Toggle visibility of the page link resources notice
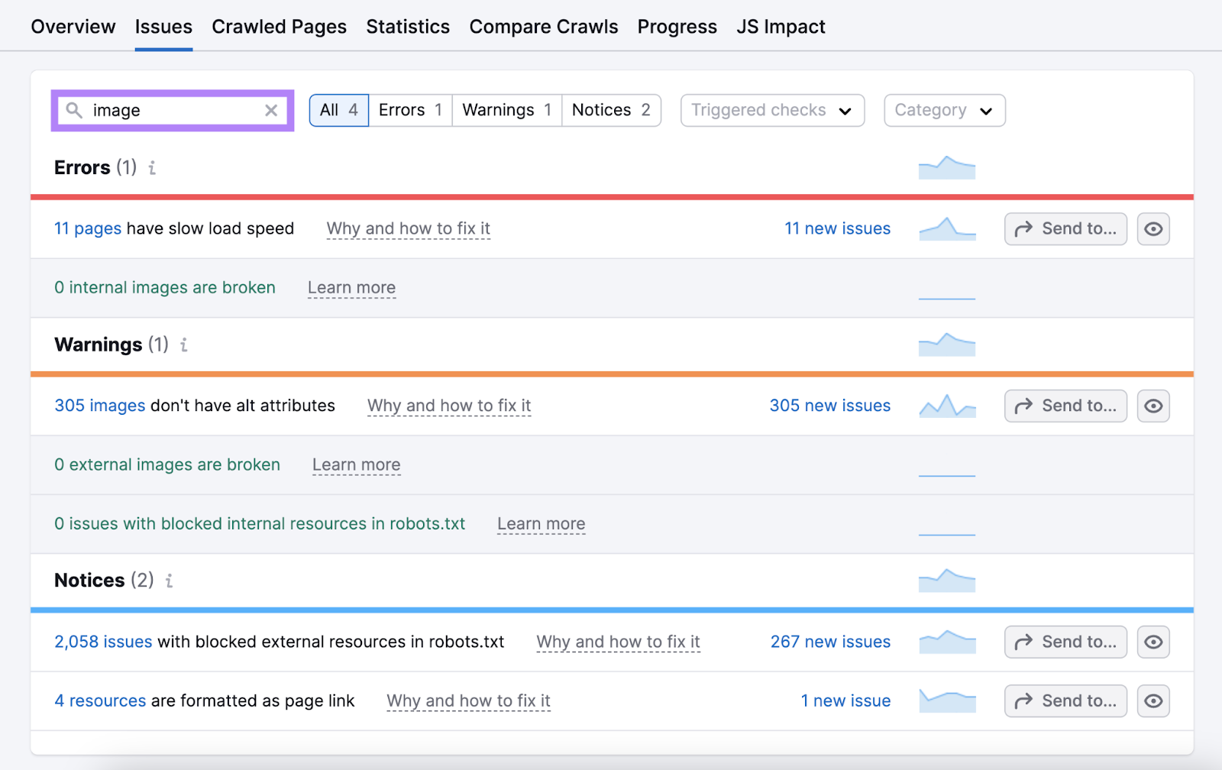 pos(1153,700)
